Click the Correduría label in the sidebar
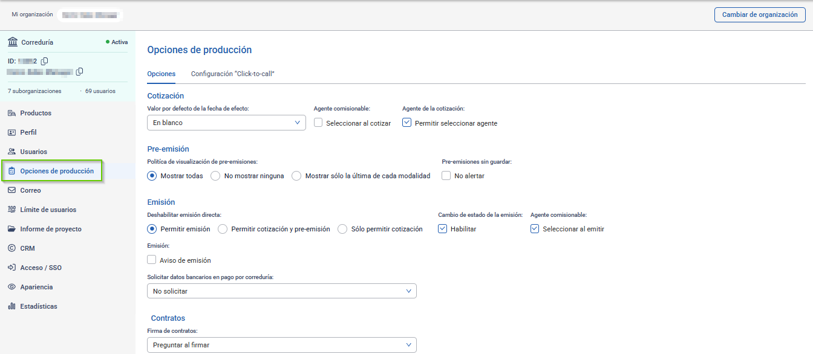This screenshot has height=354, width=813. tap(38, 42)
